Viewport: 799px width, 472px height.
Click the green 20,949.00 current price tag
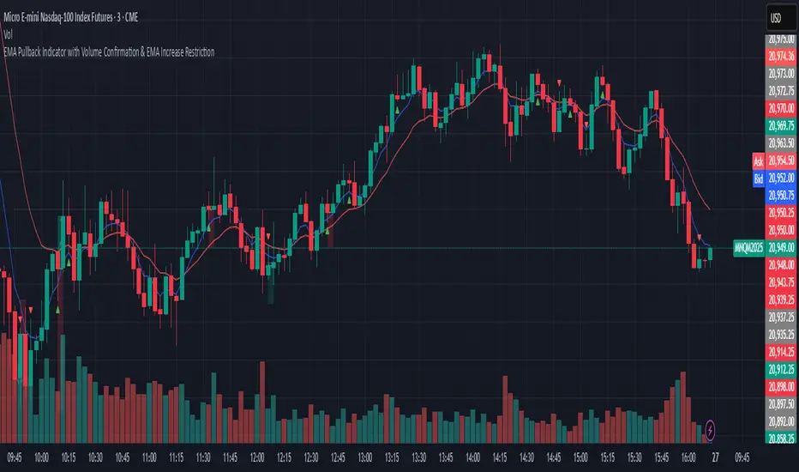pos(782,248)
